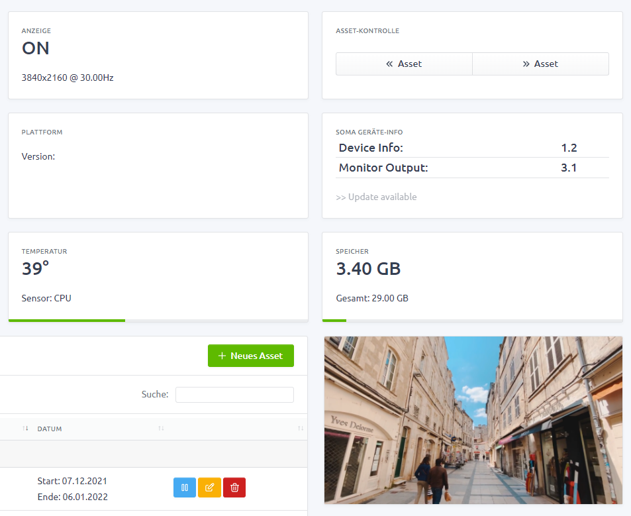
Task: Open the Update available link
Action: click(377, 197)
